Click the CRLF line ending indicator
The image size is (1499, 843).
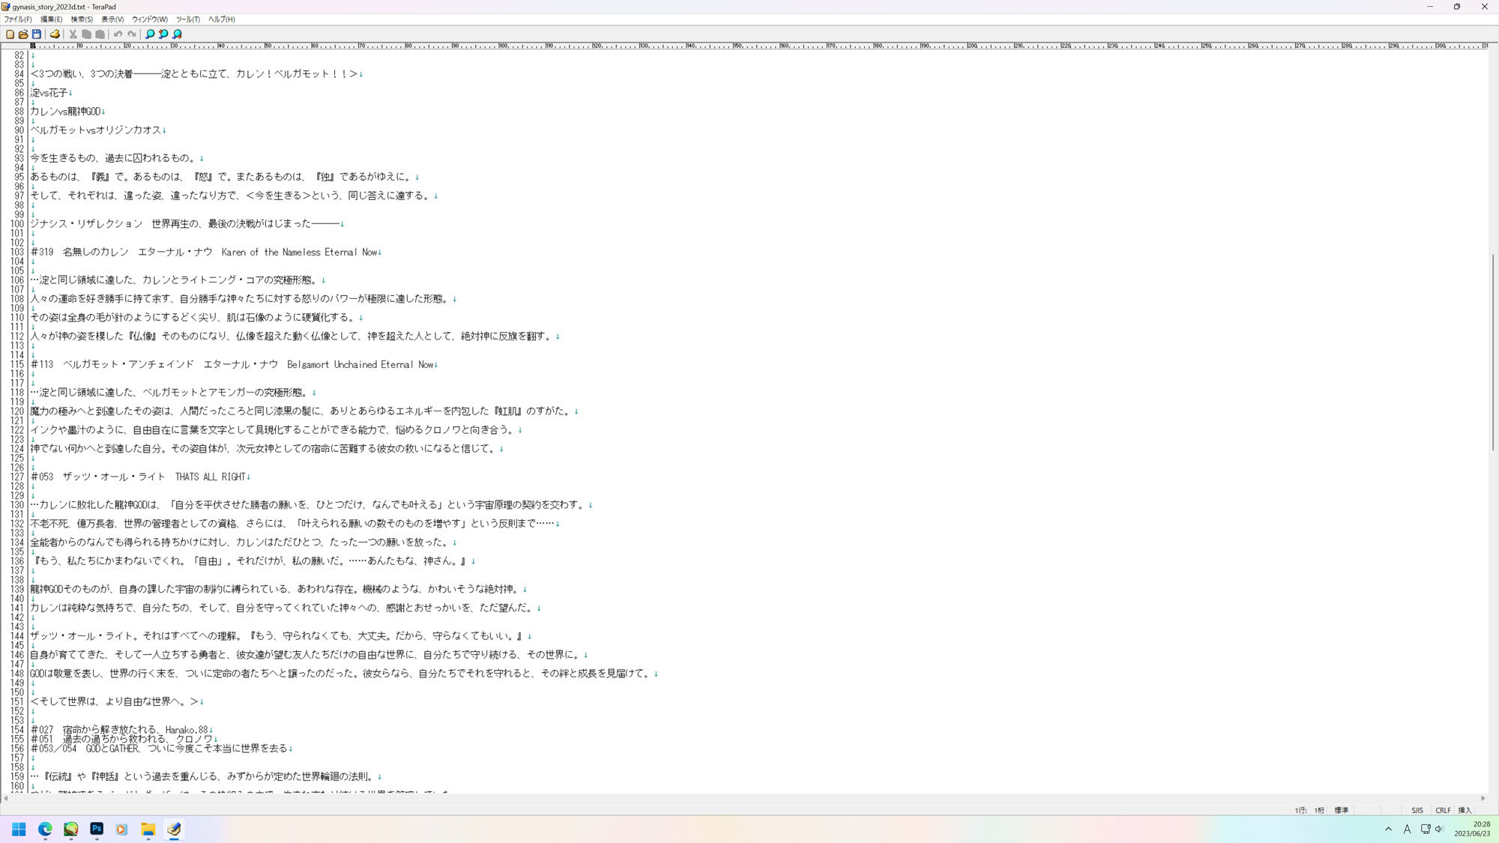[1443, 810]
